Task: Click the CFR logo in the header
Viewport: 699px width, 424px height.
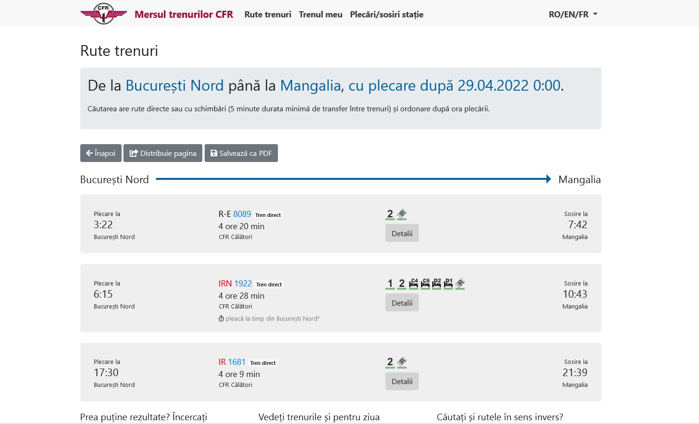Action: [103, 14]
